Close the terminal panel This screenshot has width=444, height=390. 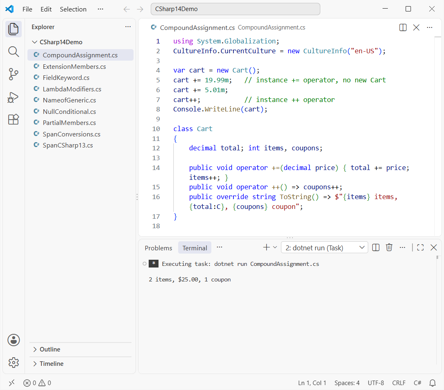click(x=433, y=247)
